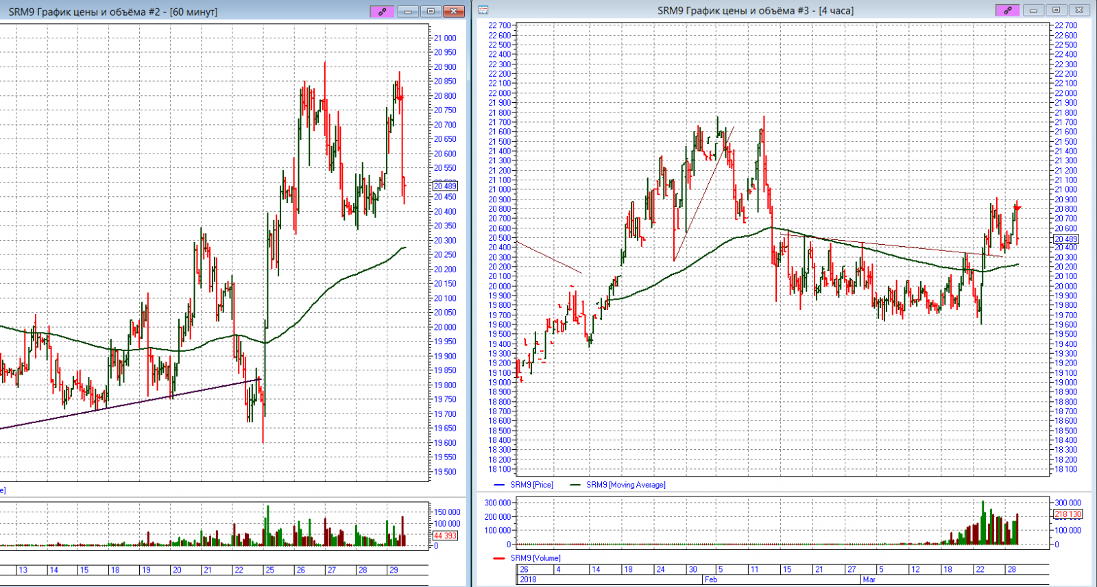Viewport: 1097px width, 587px height.
Task: Click the 44 393 volume value label
Action: click(445, 536)
